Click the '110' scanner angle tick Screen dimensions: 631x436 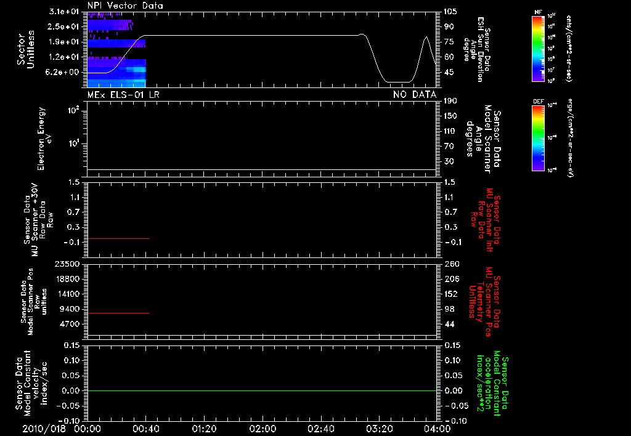coord(450,131)
